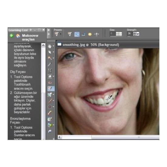167x167 pixels.
Task: Click the 'Suntan aracını' step text
Action: (x=24, y=135)
